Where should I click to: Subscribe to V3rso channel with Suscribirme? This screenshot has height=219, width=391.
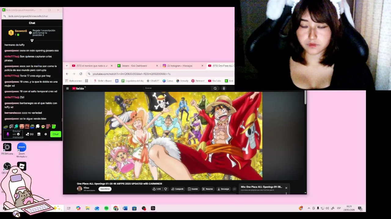click(x=105, y=189)
